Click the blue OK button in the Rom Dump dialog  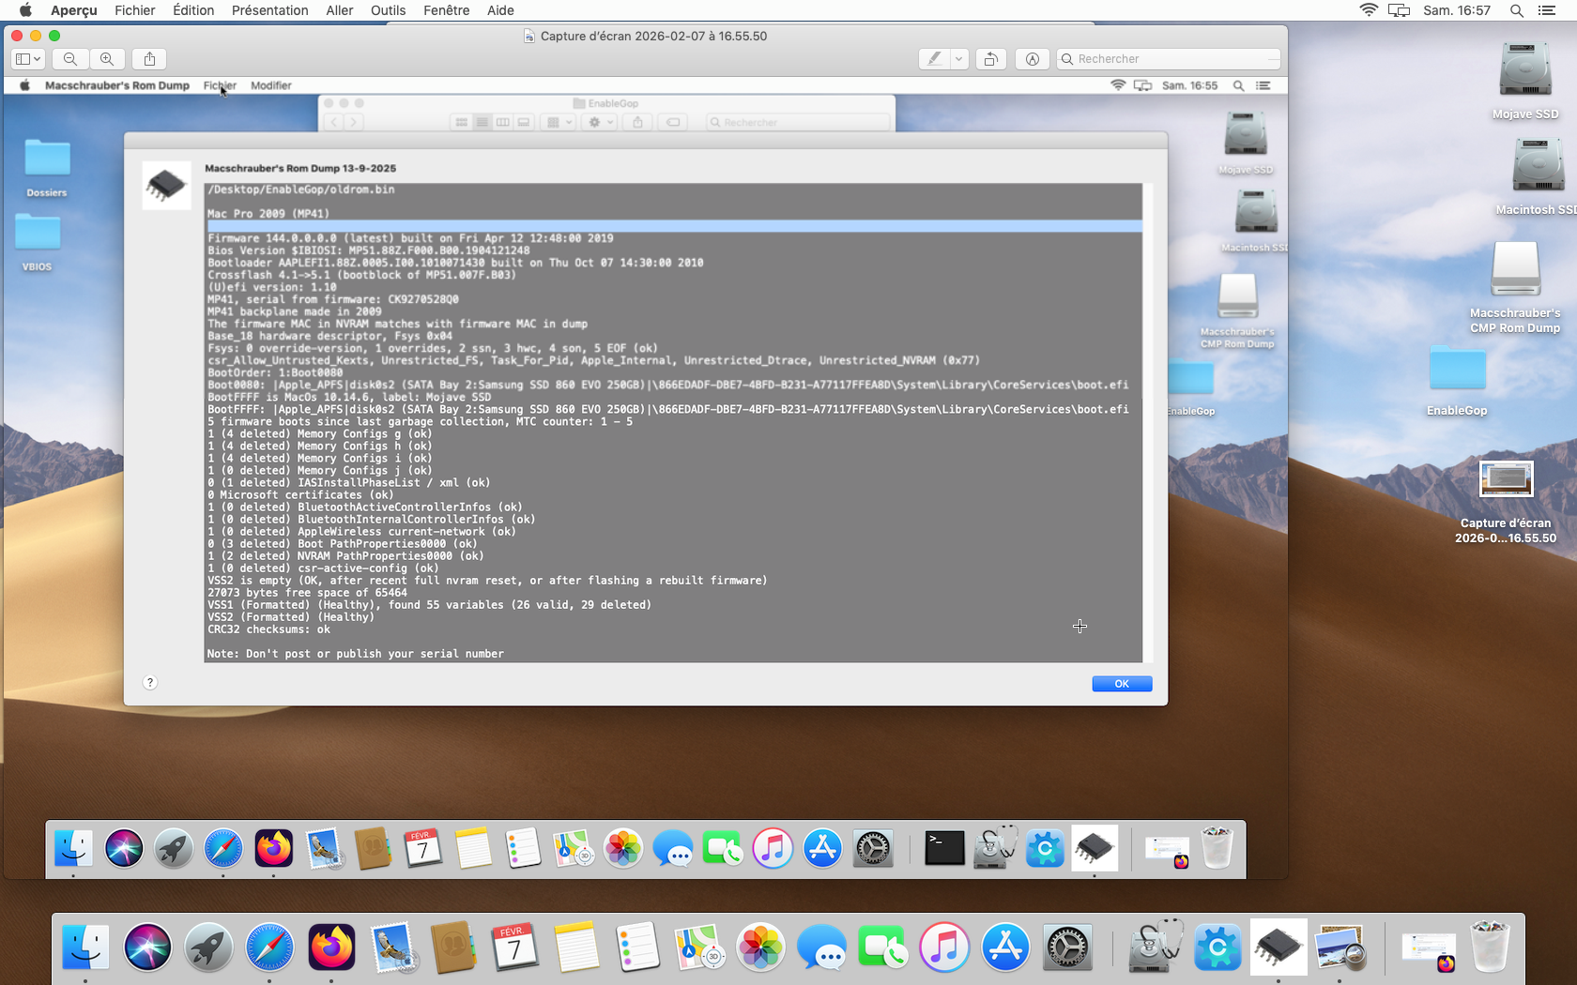point(1122,684)
